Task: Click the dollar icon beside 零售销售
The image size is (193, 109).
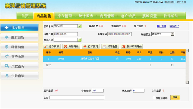Action: (7, 47)
